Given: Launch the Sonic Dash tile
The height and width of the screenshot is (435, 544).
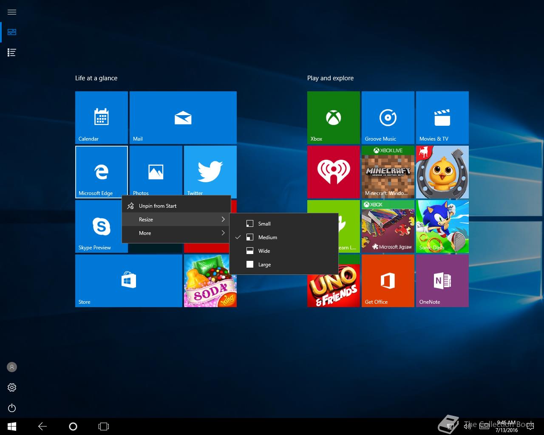Looking at the screenshot, I should coord(442,226).
